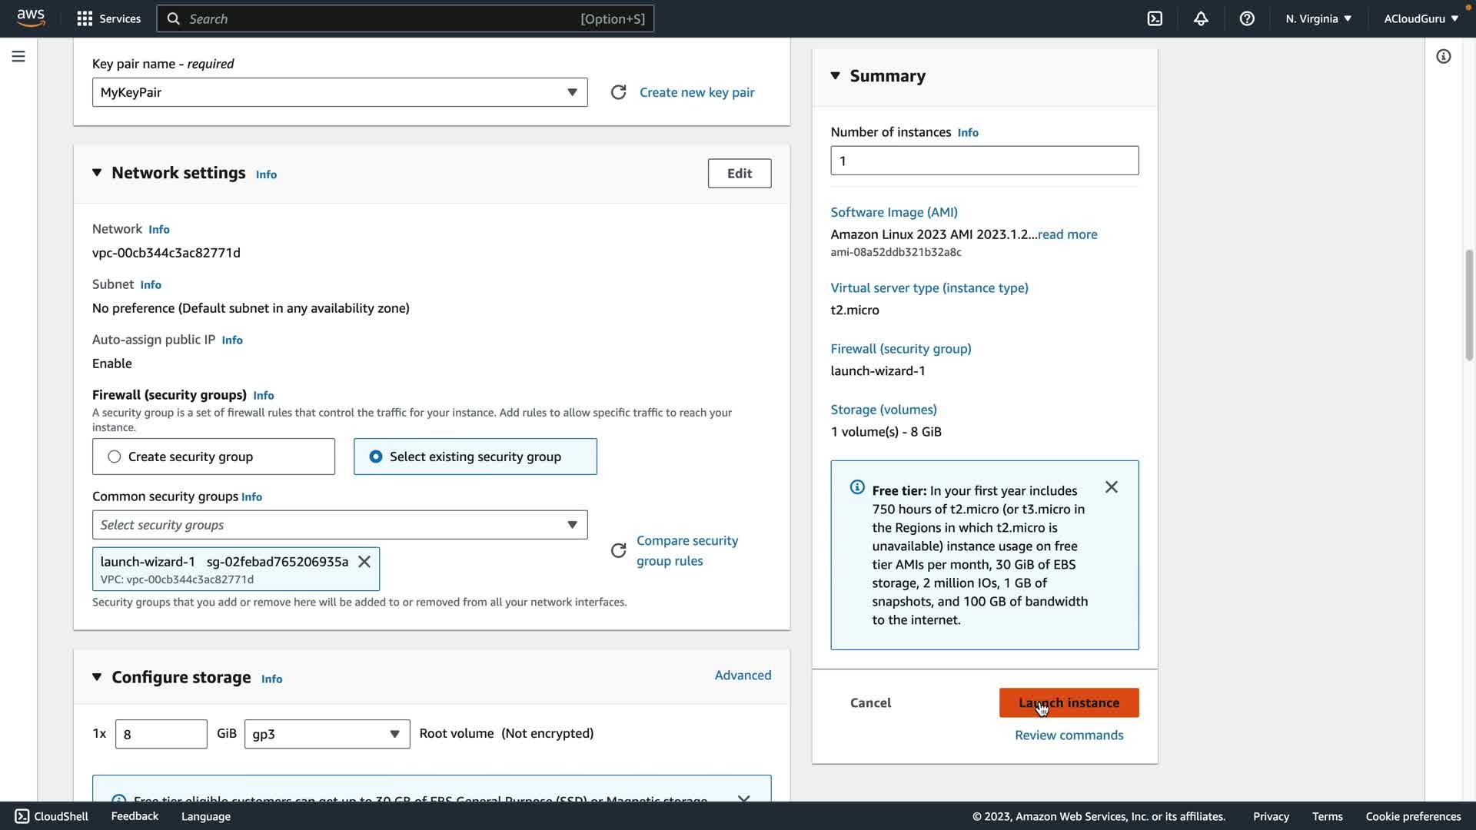The width and height of the screenshot is (1476, 830).
Task: Click the Launch instance button
Action: (1069, 702)
